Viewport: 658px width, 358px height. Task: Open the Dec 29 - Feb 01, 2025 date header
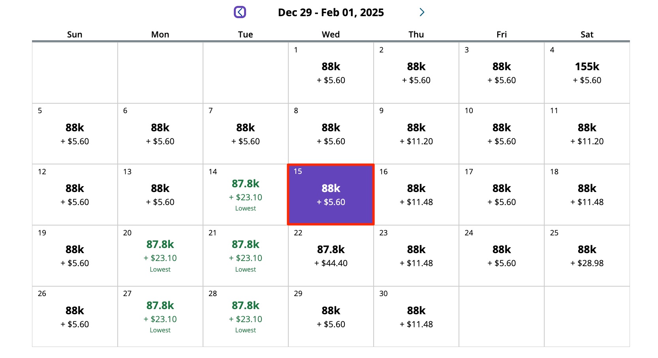tap(331, 12)
